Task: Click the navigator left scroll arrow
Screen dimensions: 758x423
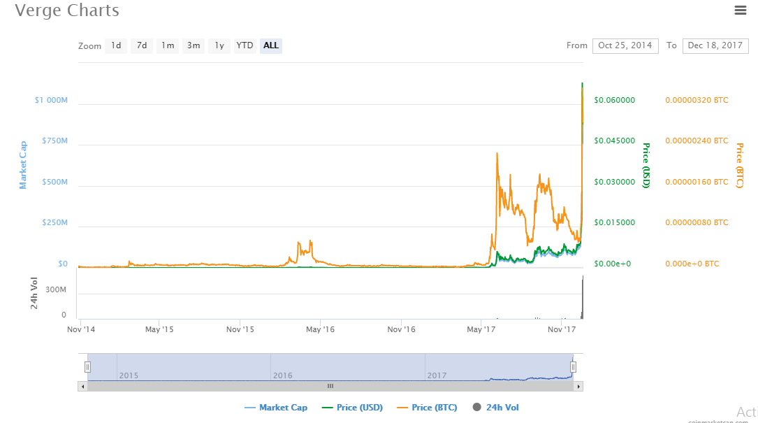Action: click(x=82, y=386)
